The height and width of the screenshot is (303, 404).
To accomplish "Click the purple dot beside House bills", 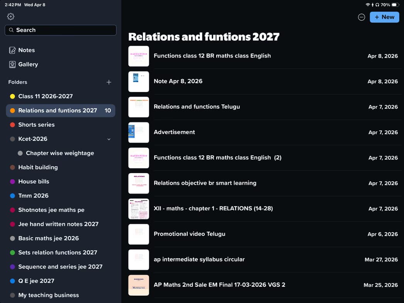I will (x=12, y=182).
